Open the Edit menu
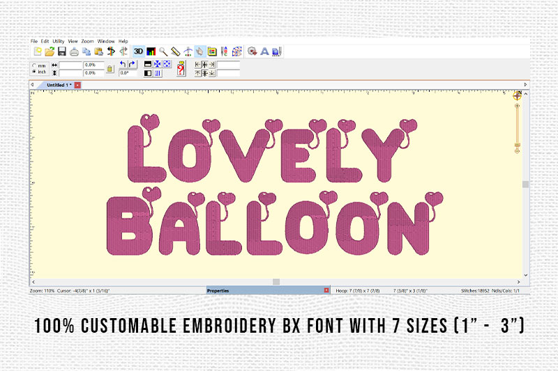 click(45, 41)
